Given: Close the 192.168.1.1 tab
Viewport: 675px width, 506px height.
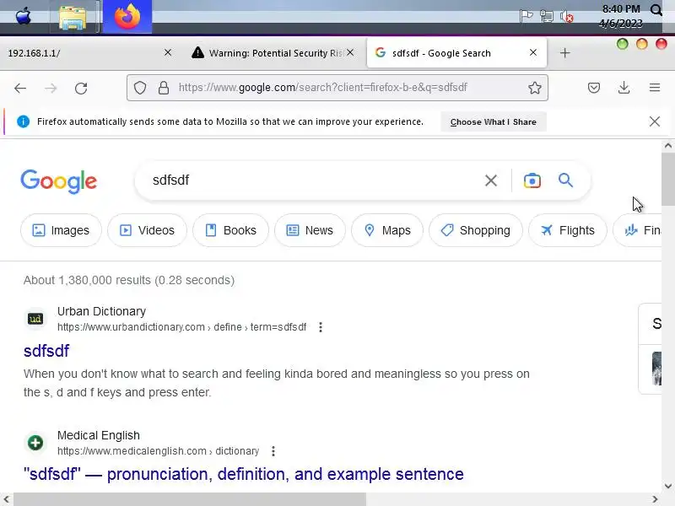Looking at the screenshot, I should click(168, 52).
